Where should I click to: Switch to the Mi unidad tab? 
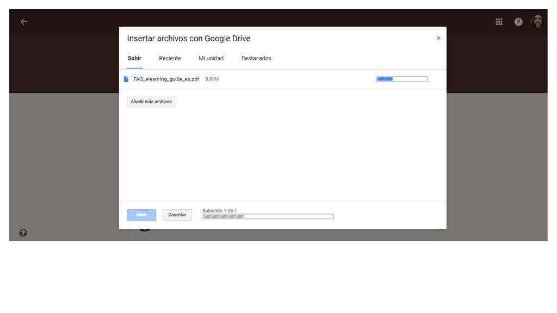(x=211, y=58)
